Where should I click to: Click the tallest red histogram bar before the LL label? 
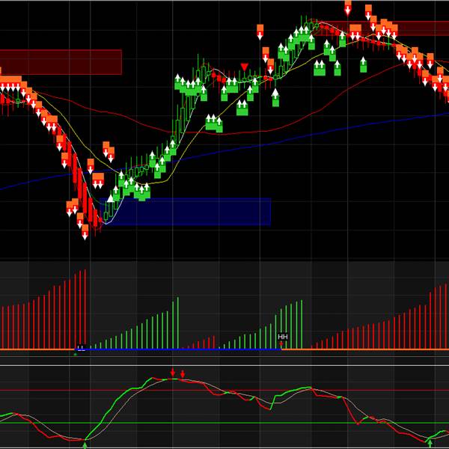(x=85, y=309)
